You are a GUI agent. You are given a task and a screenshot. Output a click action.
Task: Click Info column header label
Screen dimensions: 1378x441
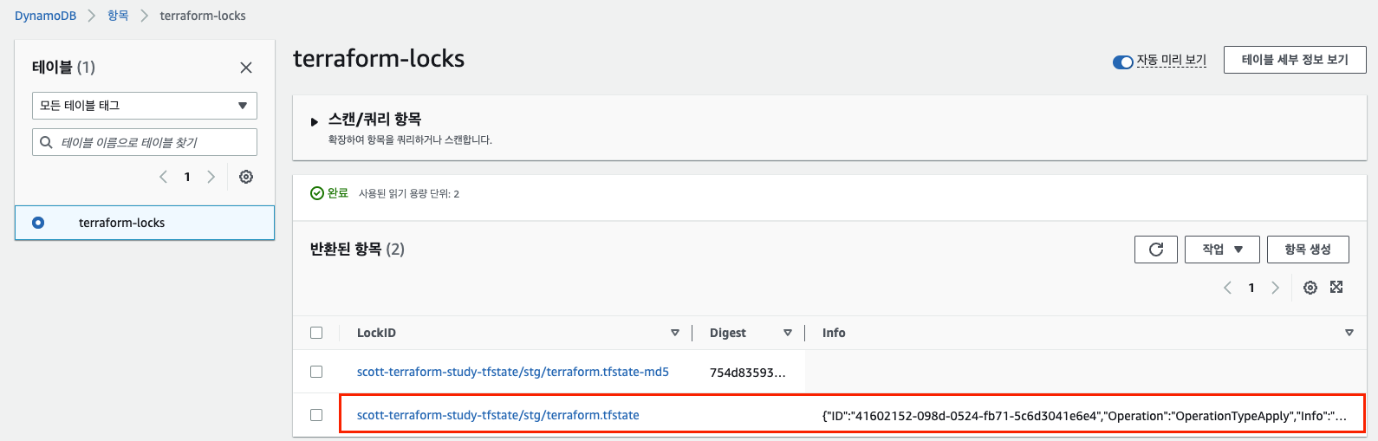[x=834, y=333]
